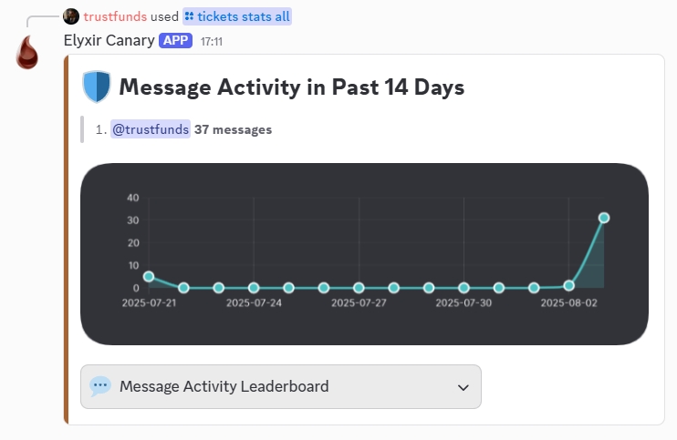Click the @trustfunds mention in the leaderboard
Screen dimensions: 677x440
pos(151,129)
